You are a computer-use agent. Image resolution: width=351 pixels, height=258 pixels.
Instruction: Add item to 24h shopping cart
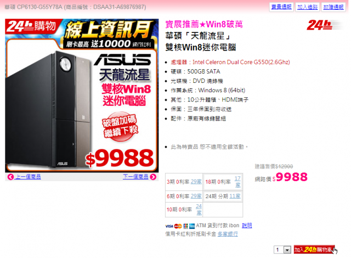point(314,249)
